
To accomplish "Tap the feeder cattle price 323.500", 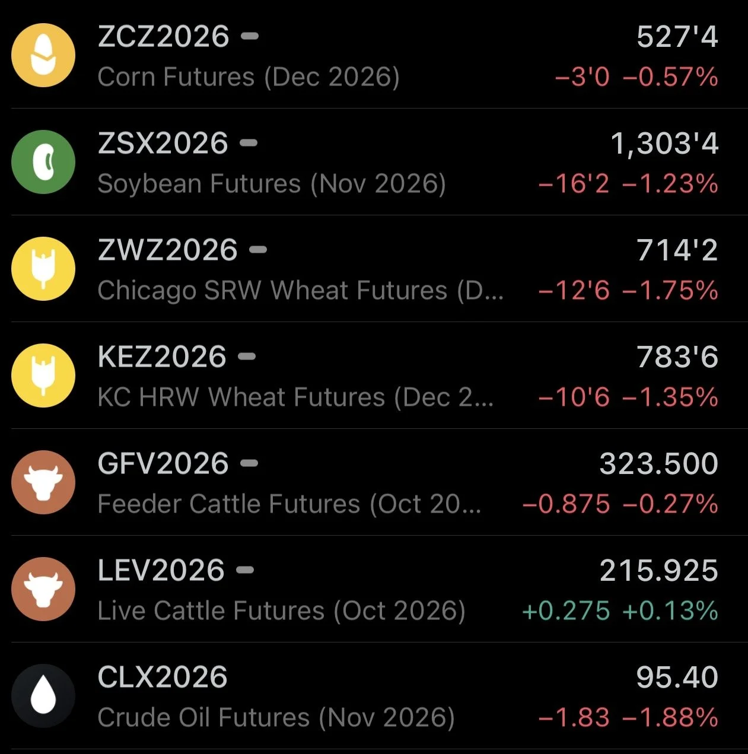I will pyautogui.click(x=659, y=464).
